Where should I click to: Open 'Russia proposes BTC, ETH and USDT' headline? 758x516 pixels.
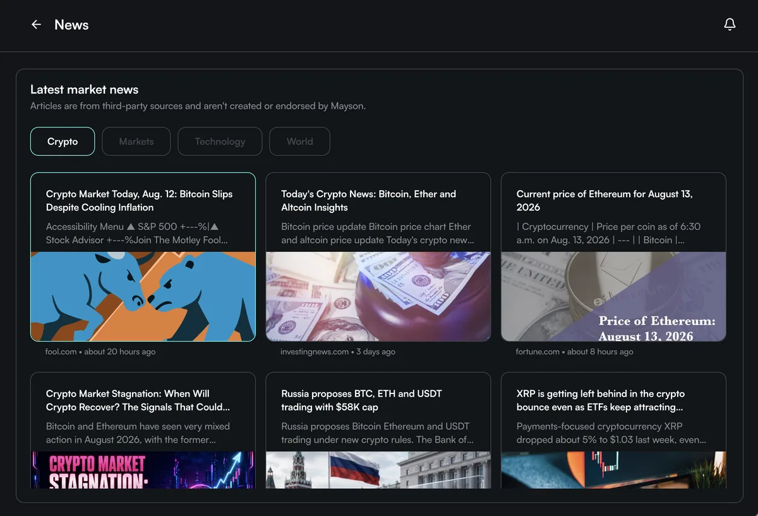pyautogui.click(x=362, y=400)
